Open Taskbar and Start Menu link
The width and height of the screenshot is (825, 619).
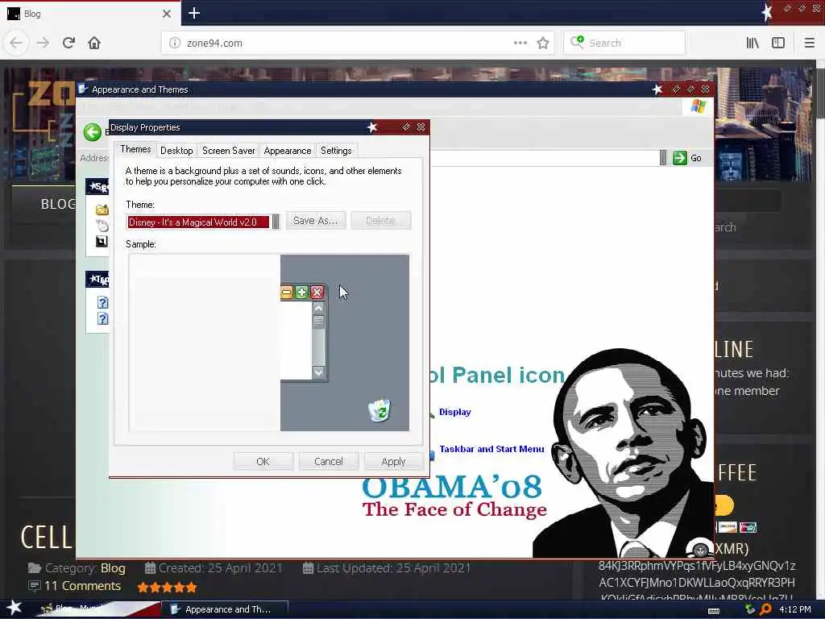(491, 449)
